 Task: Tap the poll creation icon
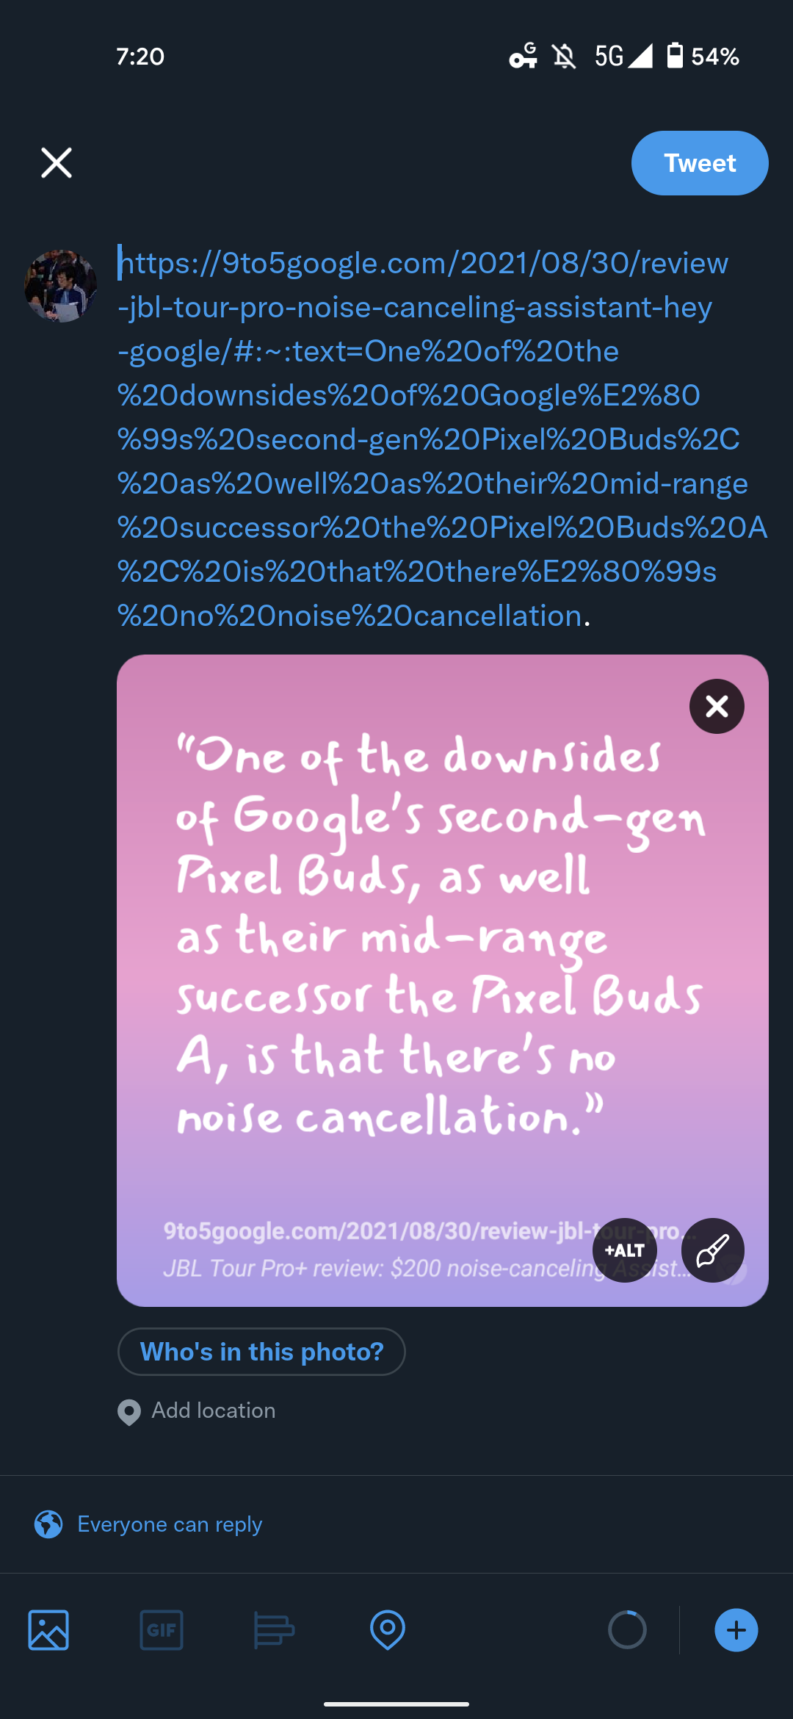click(274, 1630)
